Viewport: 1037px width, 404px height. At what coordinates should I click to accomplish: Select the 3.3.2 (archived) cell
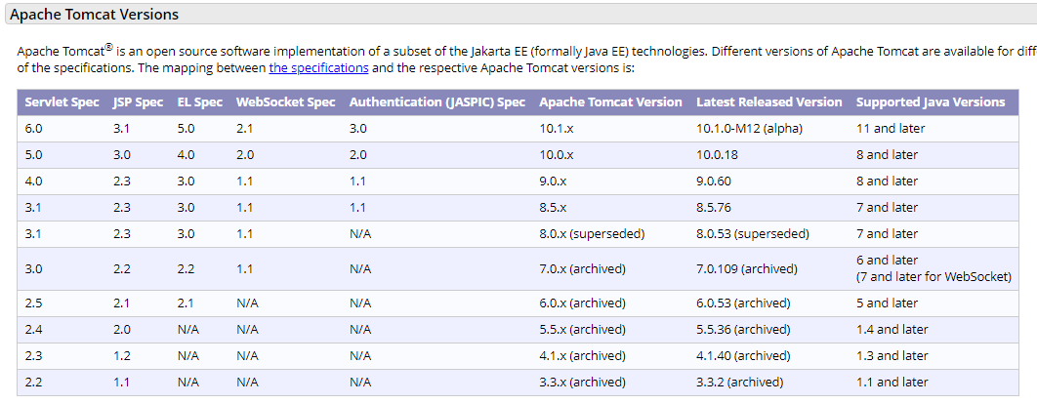739,383
